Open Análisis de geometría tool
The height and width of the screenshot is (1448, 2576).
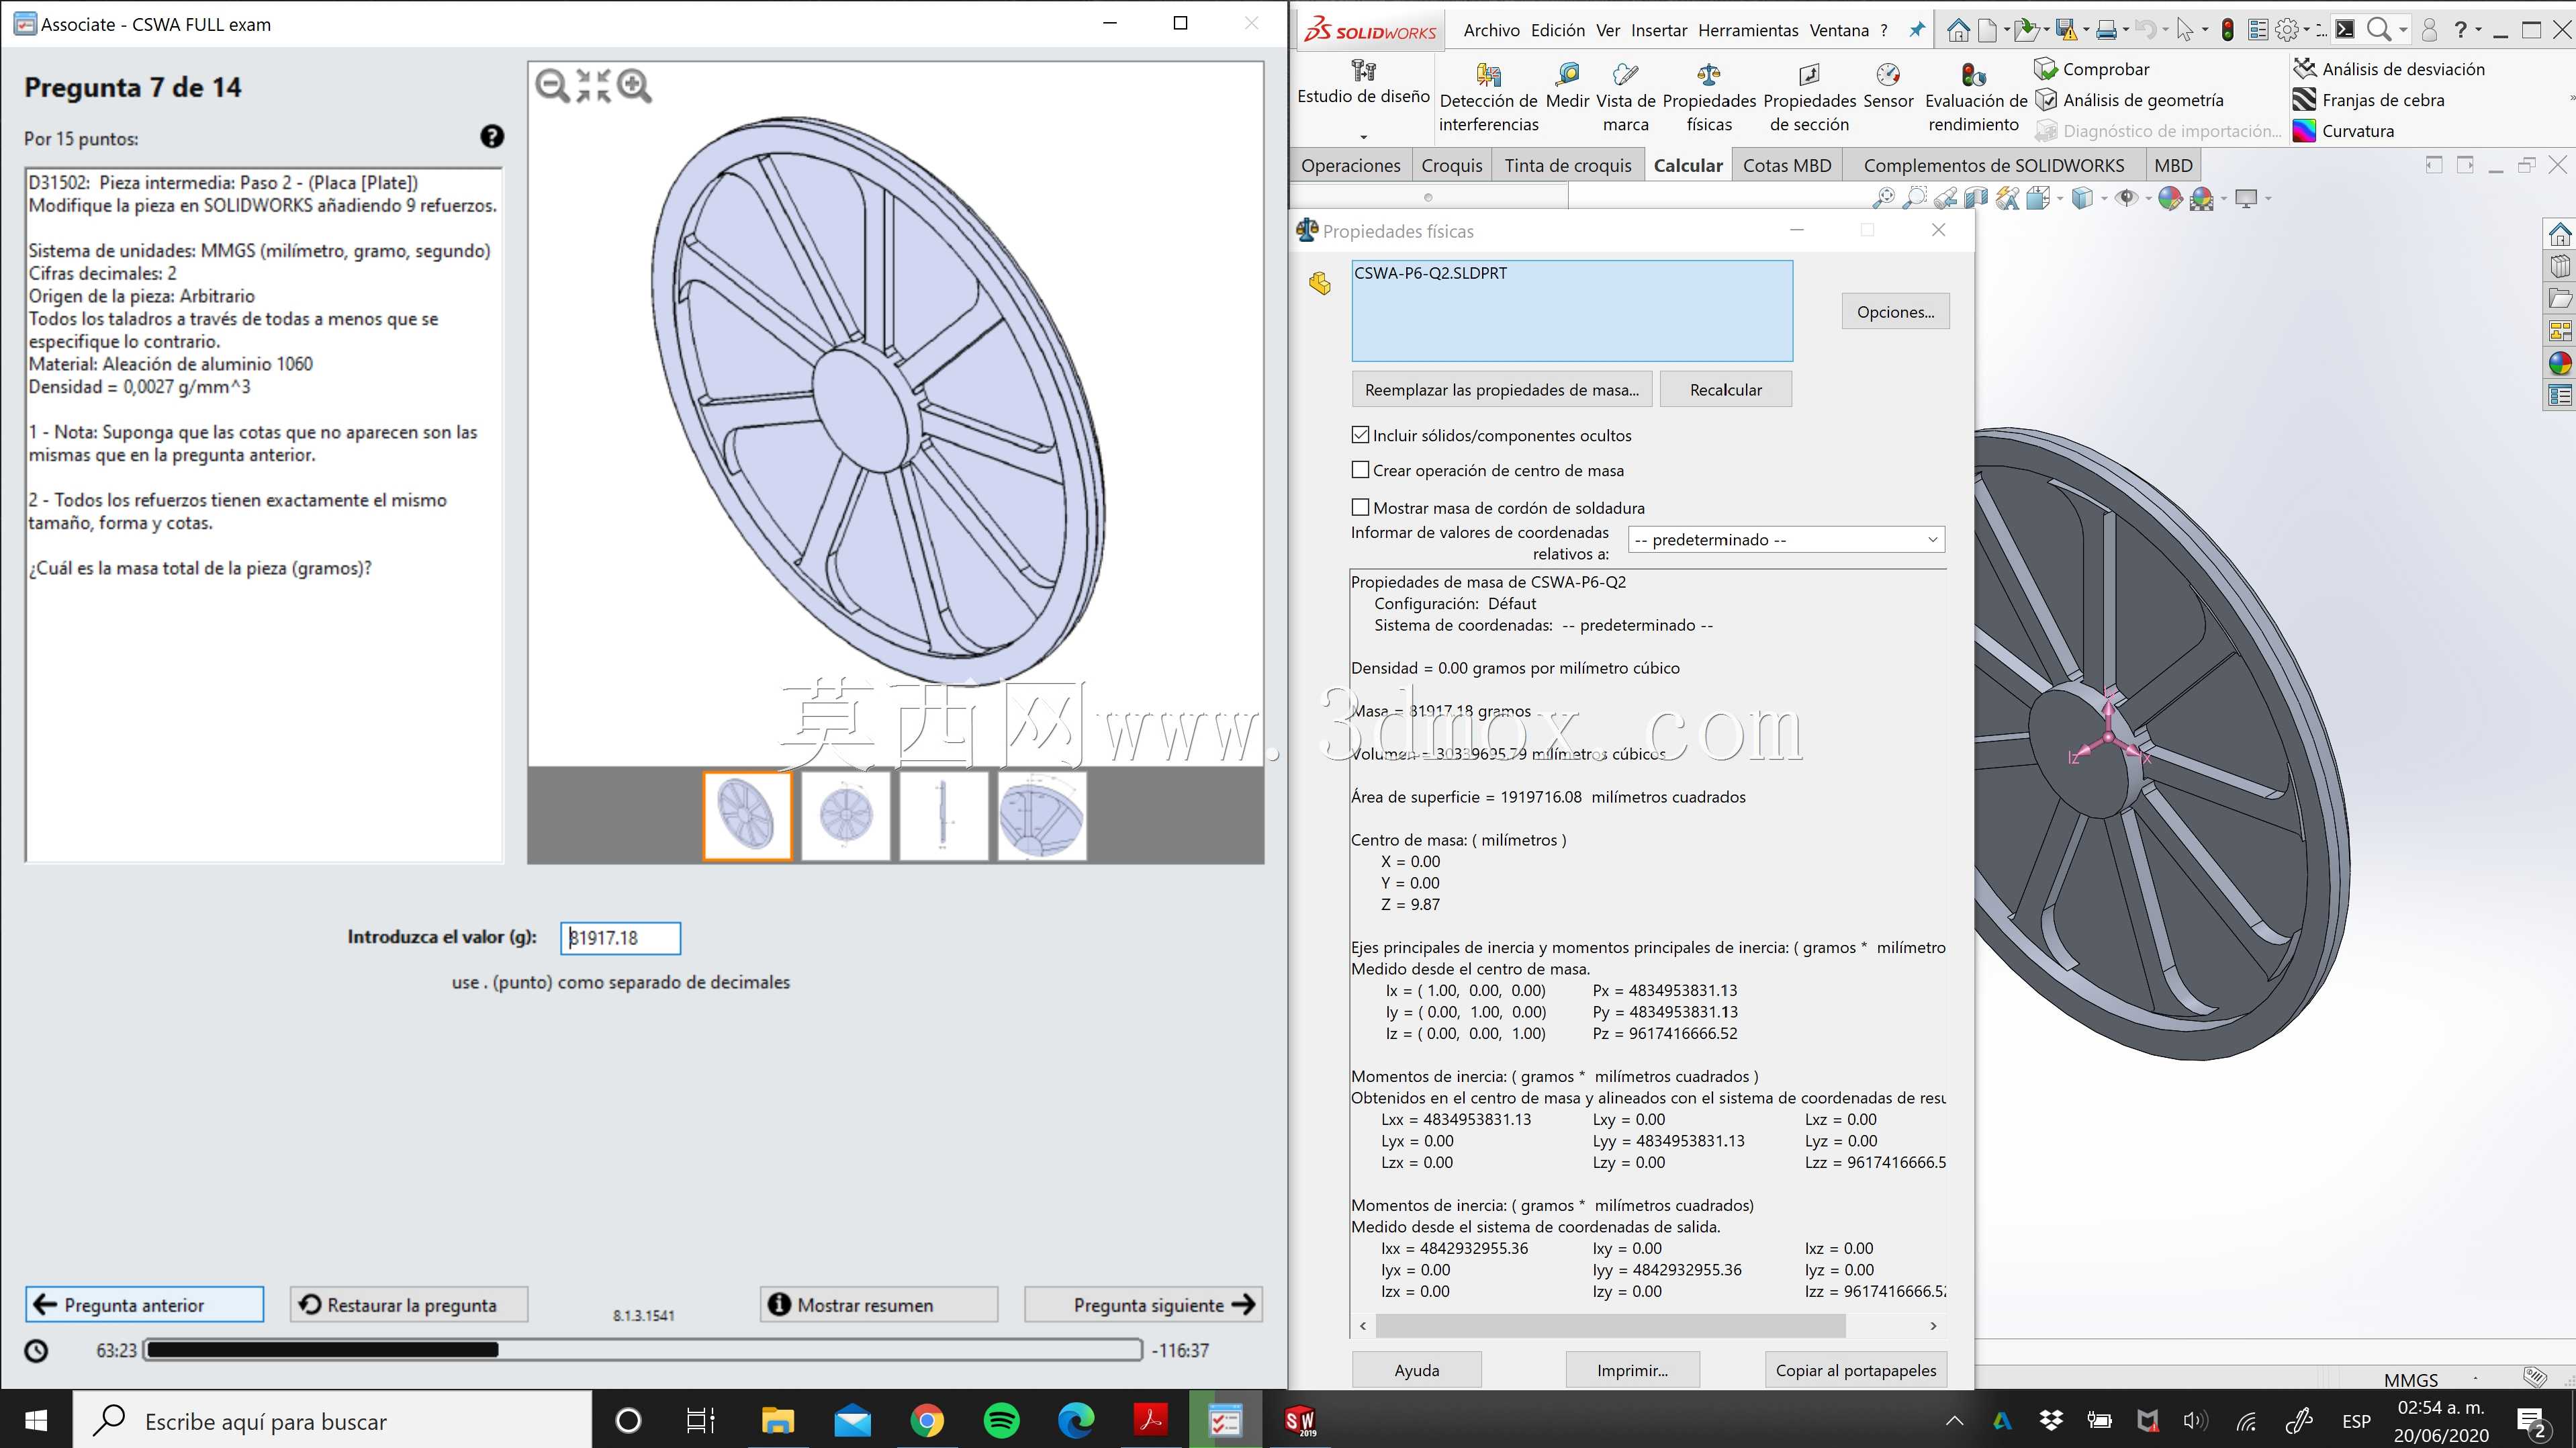(x=2129, y=100)
